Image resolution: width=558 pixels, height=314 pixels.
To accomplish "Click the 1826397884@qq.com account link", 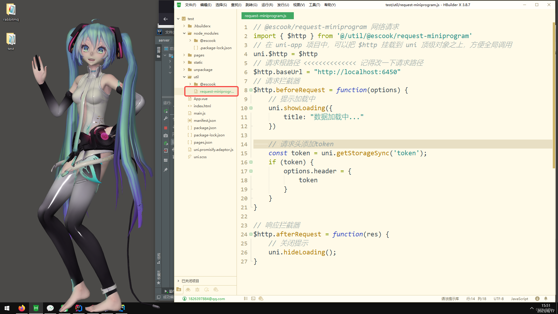I will (x=206, y=299).
